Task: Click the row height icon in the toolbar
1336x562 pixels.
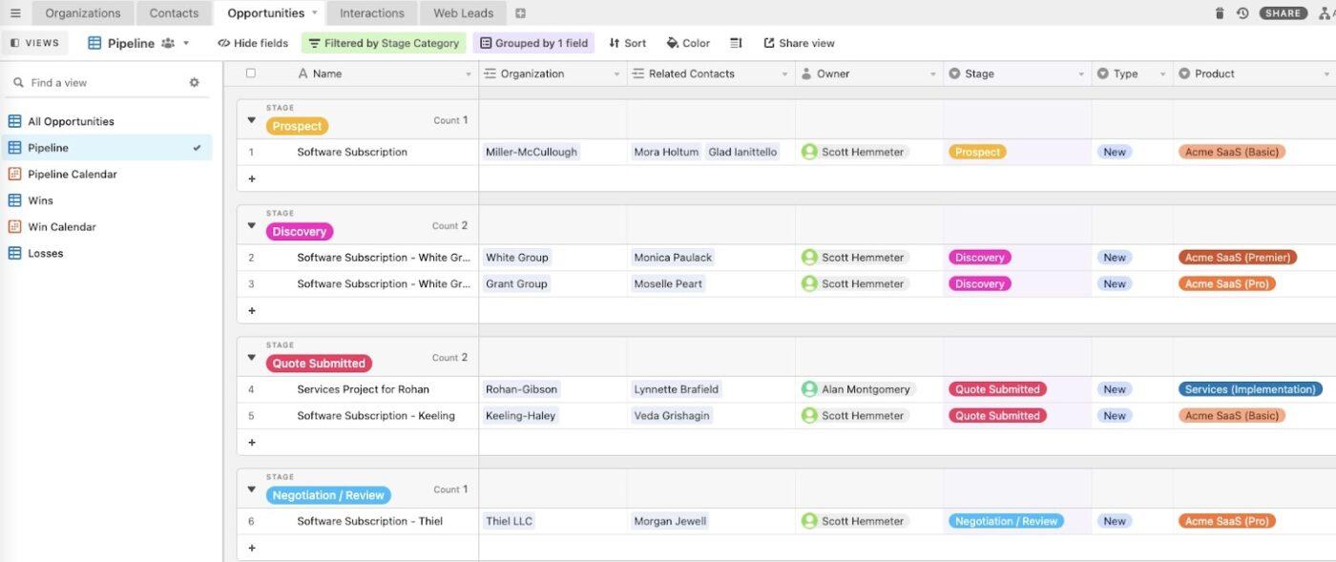Action: coord(736,43)
